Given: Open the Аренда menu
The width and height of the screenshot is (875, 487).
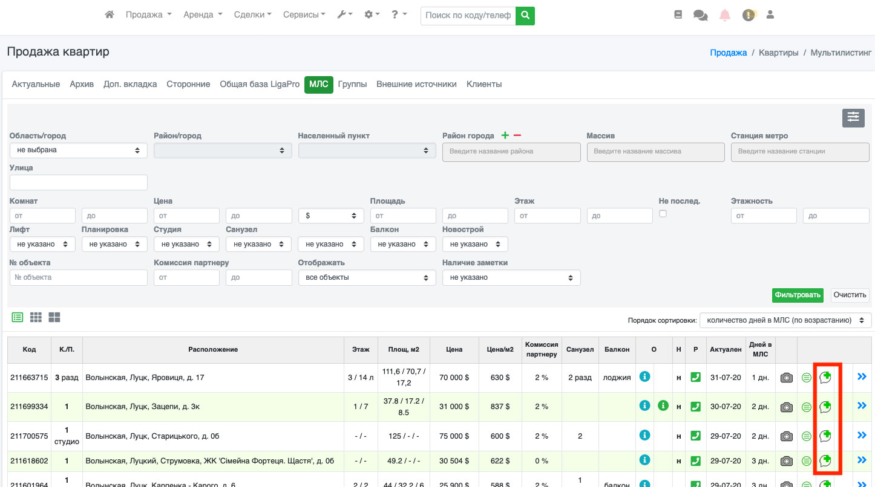Looking at the screenshot, I should [203, 15].
